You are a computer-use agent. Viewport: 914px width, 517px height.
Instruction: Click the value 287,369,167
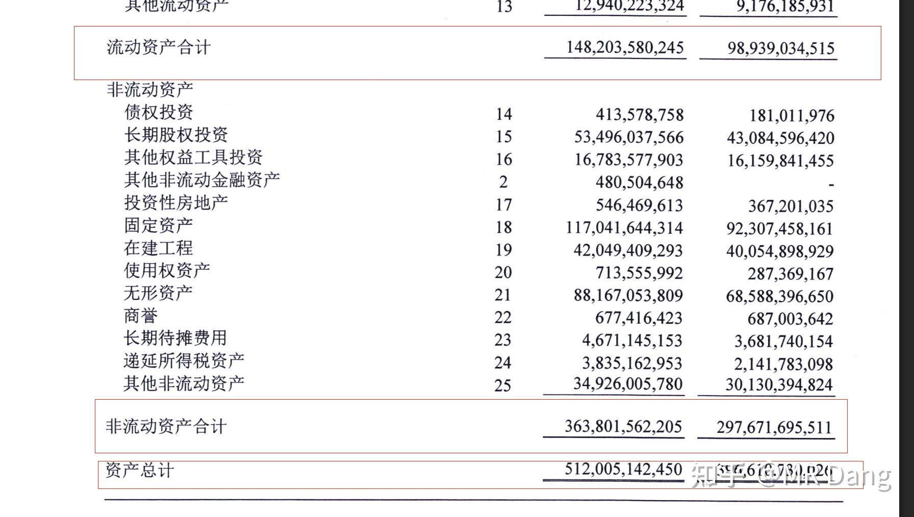791,274
